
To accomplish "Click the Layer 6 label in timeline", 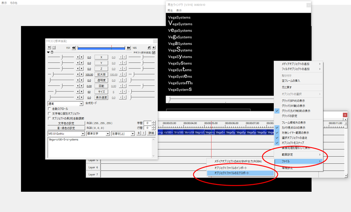I will 93,167.
